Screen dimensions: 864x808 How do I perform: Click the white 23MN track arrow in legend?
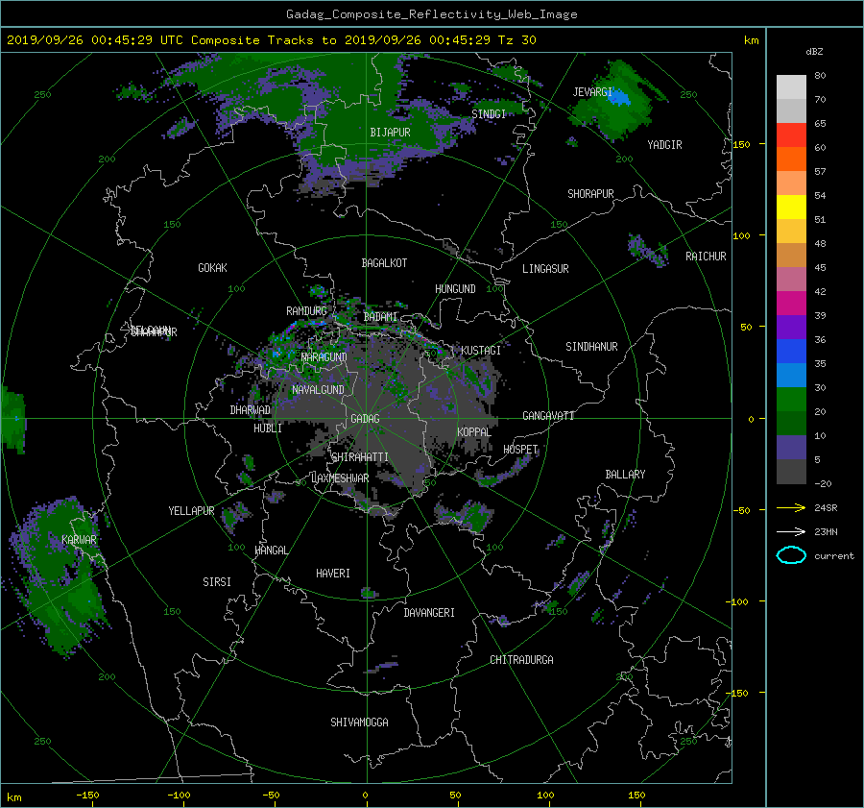pos(791,531)
